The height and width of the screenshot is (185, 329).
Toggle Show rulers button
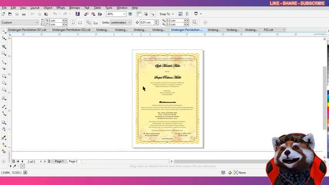pos(139,14)
